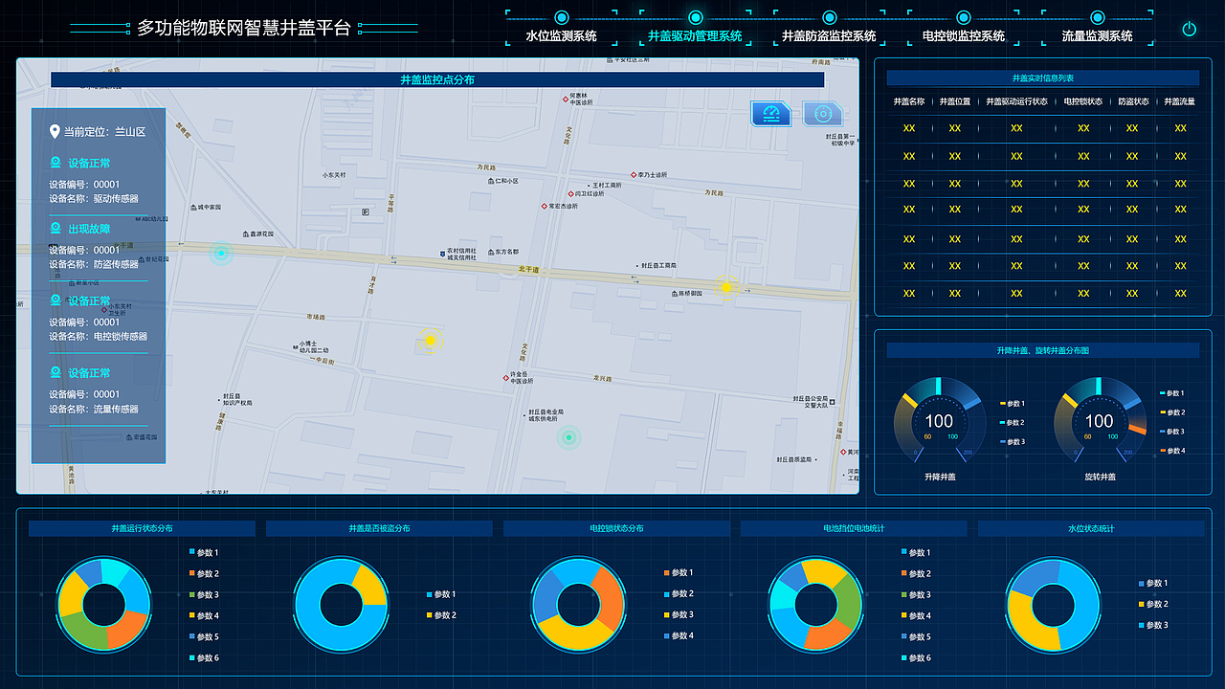Toggle 参数 2 legend in 井盖是否被盗分布
The width and height of the screenshot is (1225, 689).
pyautogui.click(x=441, y=615)
